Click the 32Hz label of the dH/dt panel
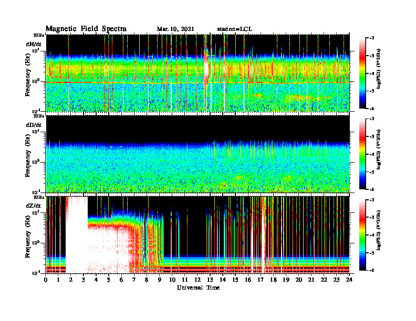 click(x=39, y=35)
